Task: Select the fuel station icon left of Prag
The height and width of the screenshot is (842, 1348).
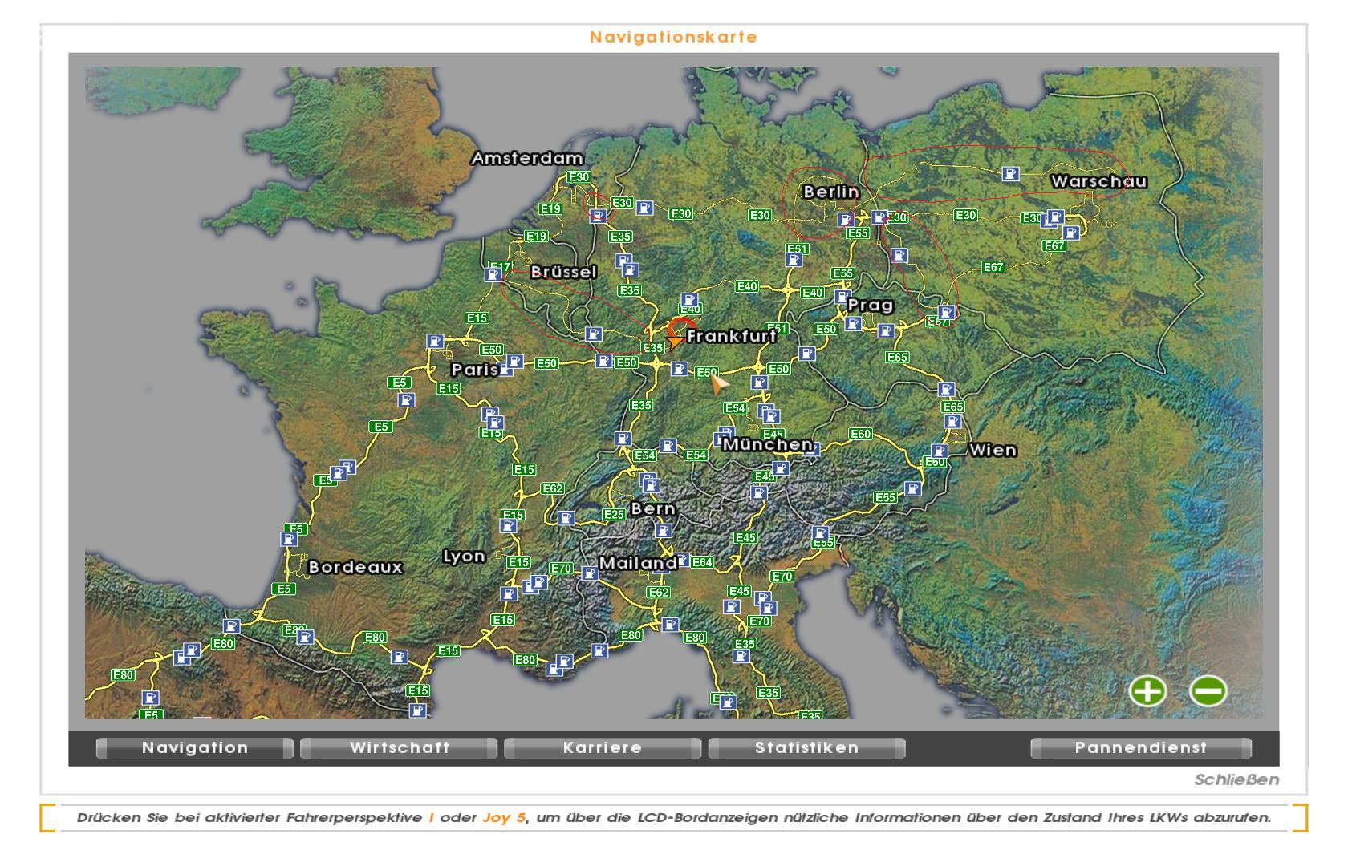Action: 841,298
